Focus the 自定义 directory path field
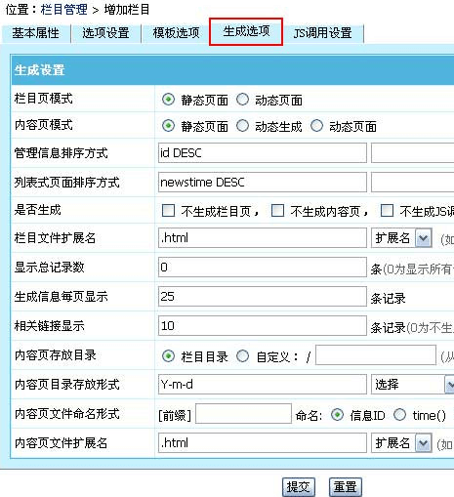The image size is (454, 497). pos(376,355)
